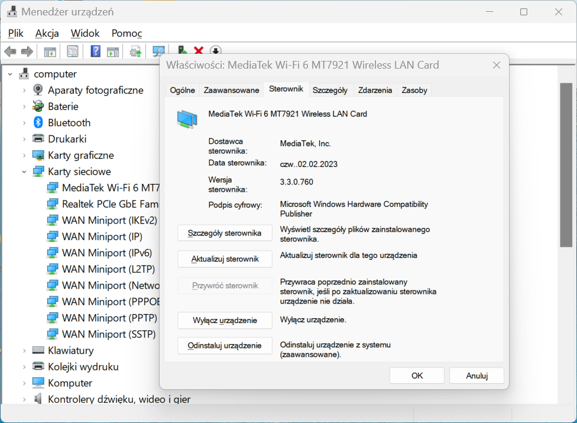This screenshot has width=577, height=423.
Task: Expand the Kolejki wydruku branch
Action: click(24, 367)
